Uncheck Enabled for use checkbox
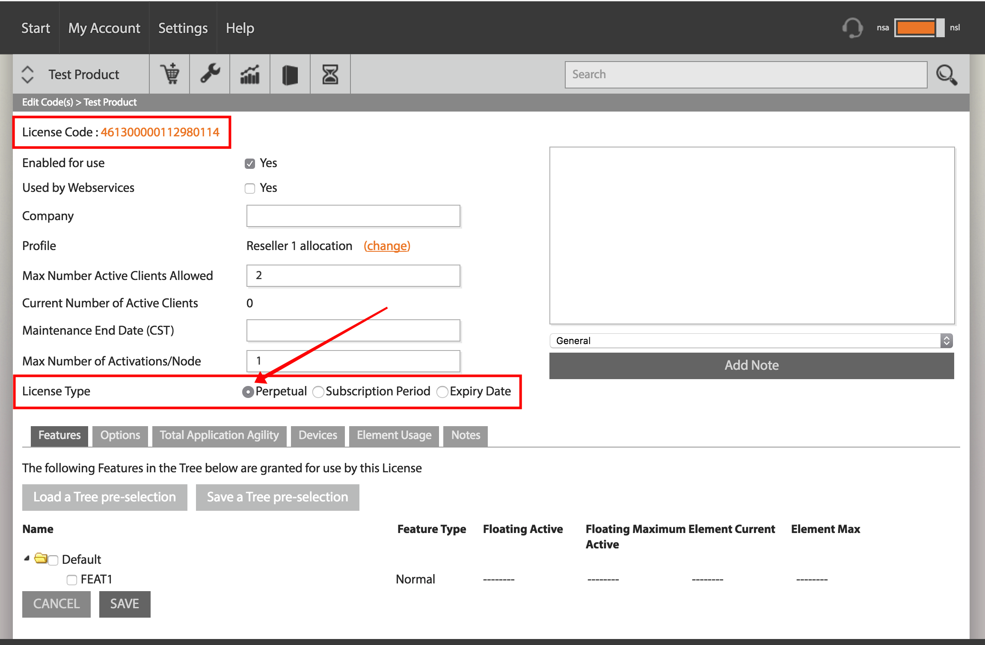The height and width of the screenshot is (645, 985). tap(250, 163)
